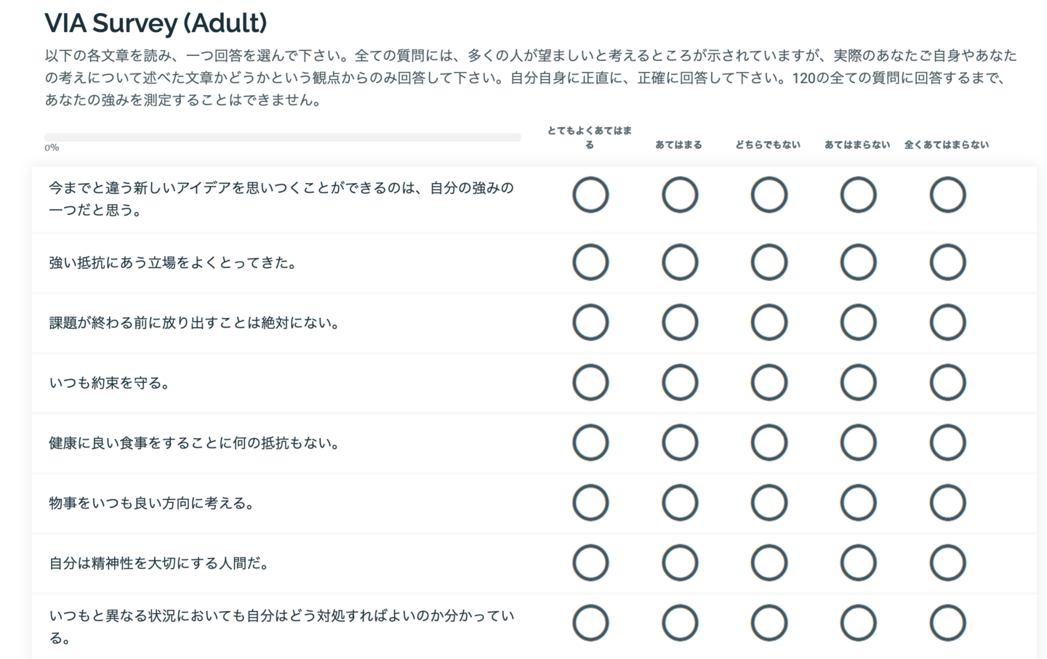The width and height of the screenshot is (1047, 659).
Task: Select 全くあてはまらない for 健康に良い食事 question
Action: click(x=947, y=442)
